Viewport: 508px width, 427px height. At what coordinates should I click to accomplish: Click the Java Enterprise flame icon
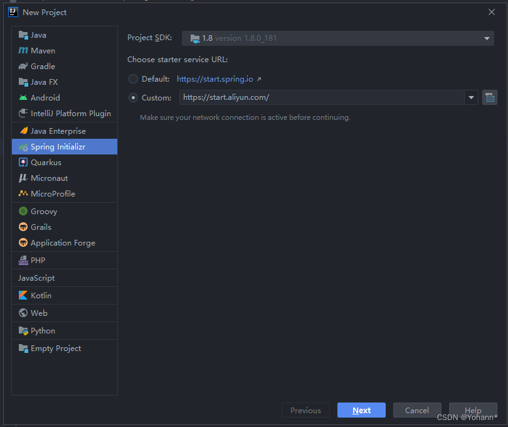point(24,131)
